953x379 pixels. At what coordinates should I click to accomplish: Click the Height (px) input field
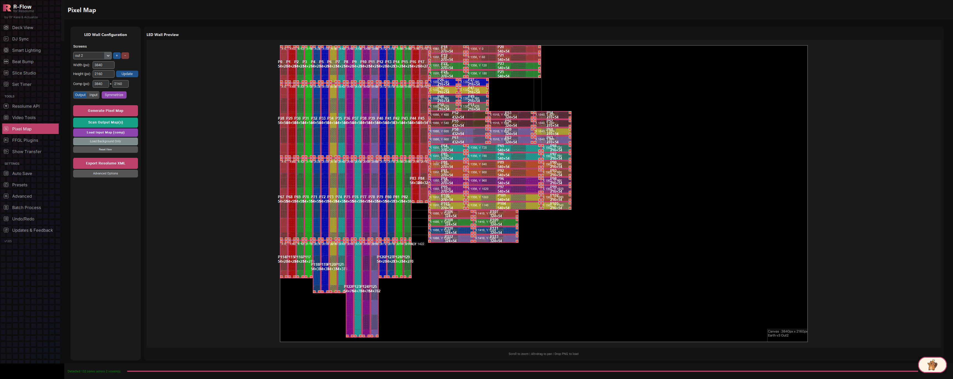pyautogui.click(x=104, y=74)
